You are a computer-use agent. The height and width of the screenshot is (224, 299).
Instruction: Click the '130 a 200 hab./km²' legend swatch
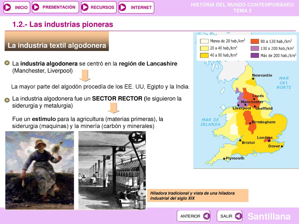coord(255,48)
